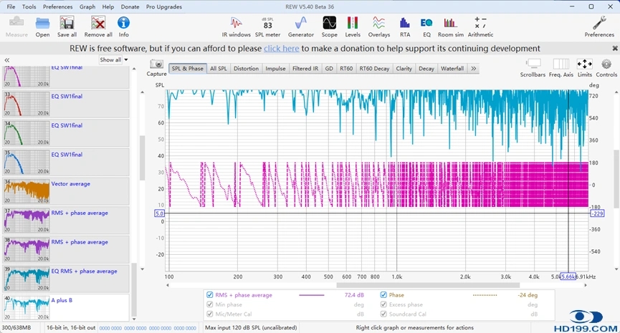Toggle the Min phase checkbox
Image resolution: width=620 pixels, height=333 pixels.
[x=209, y=304]
